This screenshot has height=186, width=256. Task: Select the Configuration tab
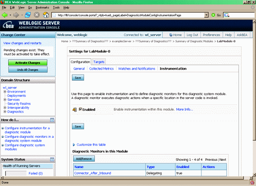coord(80,62)
